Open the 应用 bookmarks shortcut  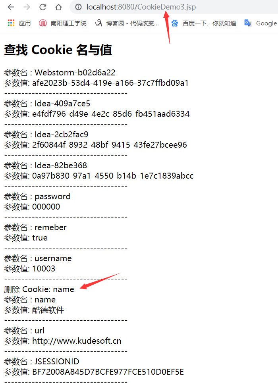click(x=25, y=23)
